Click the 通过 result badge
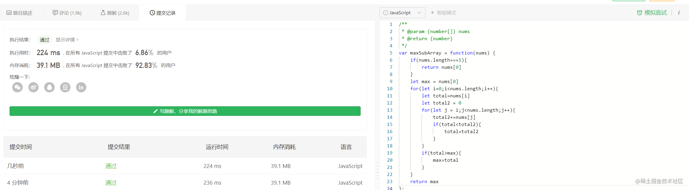 (44, 40)
